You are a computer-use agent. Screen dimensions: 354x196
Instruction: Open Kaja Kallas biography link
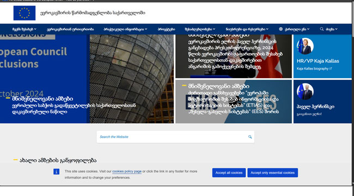(313, 68)
